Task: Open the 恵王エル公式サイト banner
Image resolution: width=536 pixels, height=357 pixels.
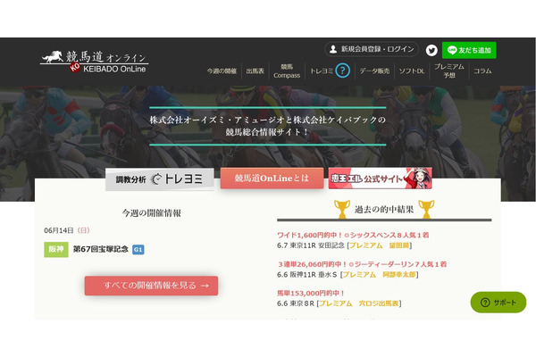Action: (381, 178)
